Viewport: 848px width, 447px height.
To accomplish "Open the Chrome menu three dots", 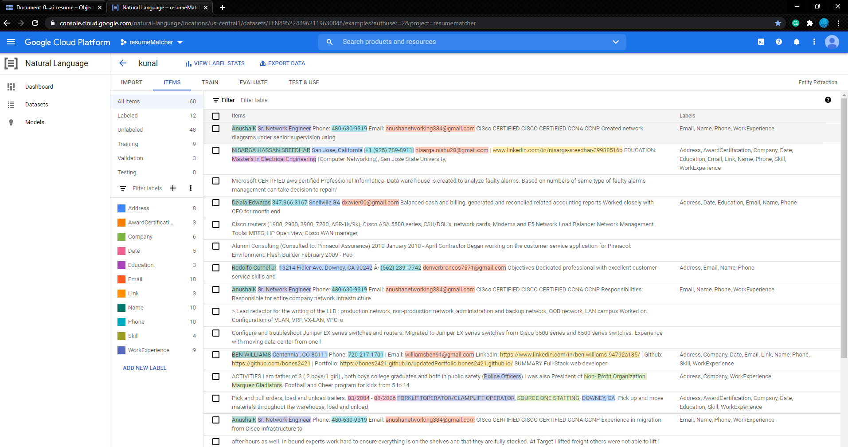I will [x=838, y=23].
